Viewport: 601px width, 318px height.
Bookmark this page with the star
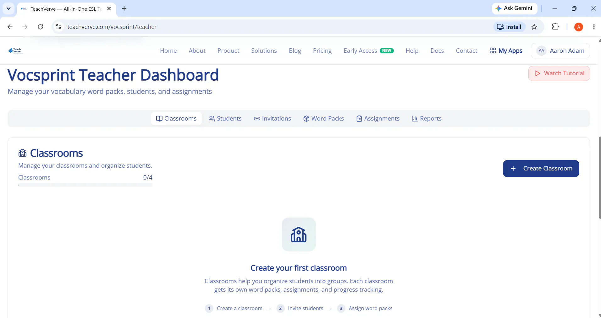534,27
